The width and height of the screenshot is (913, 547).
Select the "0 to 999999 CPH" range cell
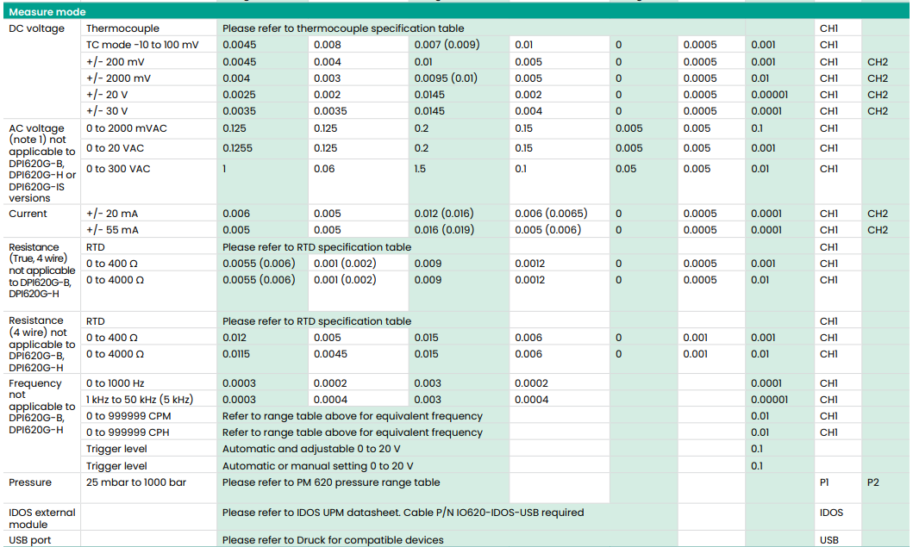point(128,432)
